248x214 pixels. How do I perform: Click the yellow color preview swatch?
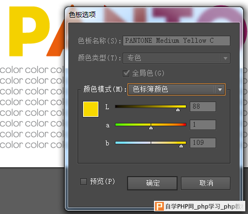click(91, 109)
